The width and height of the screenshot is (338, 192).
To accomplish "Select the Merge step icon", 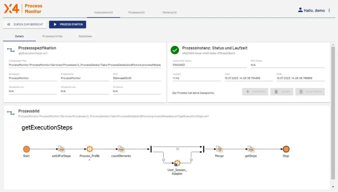I will point(219,149).
